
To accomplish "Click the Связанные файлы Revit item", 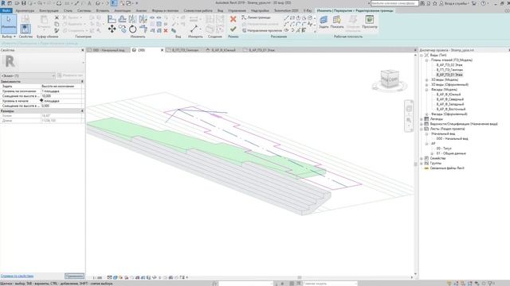I will (447, 168).
